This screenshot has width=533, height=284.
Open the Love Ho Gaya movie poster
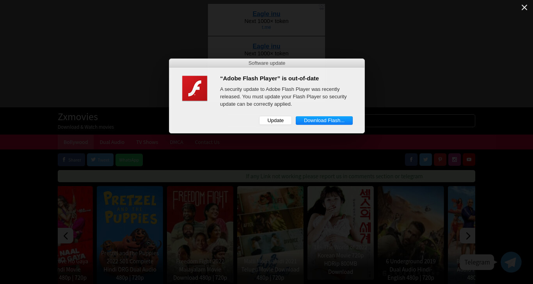pyautogui.click(x=75, y=235)
